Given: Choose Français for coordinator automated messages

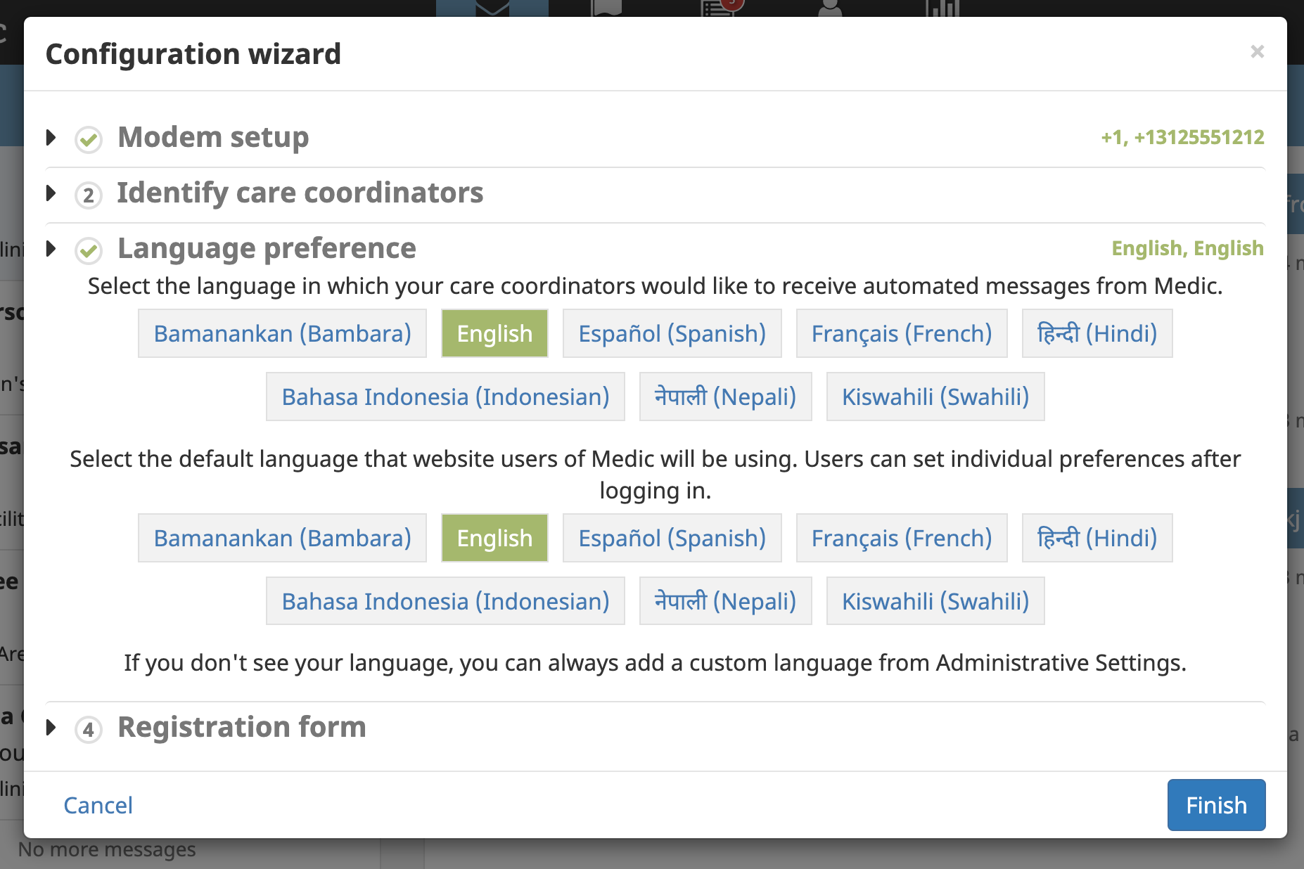Looking at the screenshot, I should pos(902,333).
